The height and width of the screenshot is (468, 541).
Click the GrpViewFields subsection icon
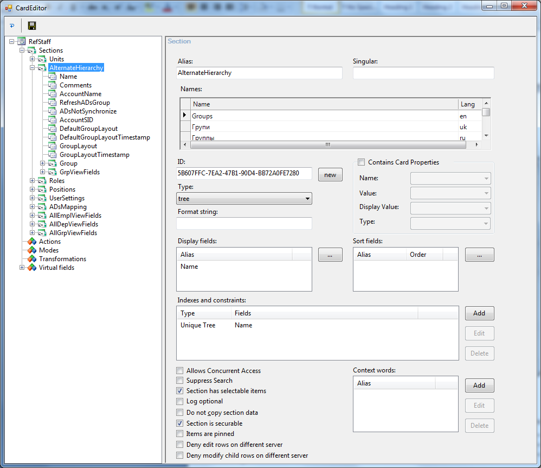click(53, 172)
